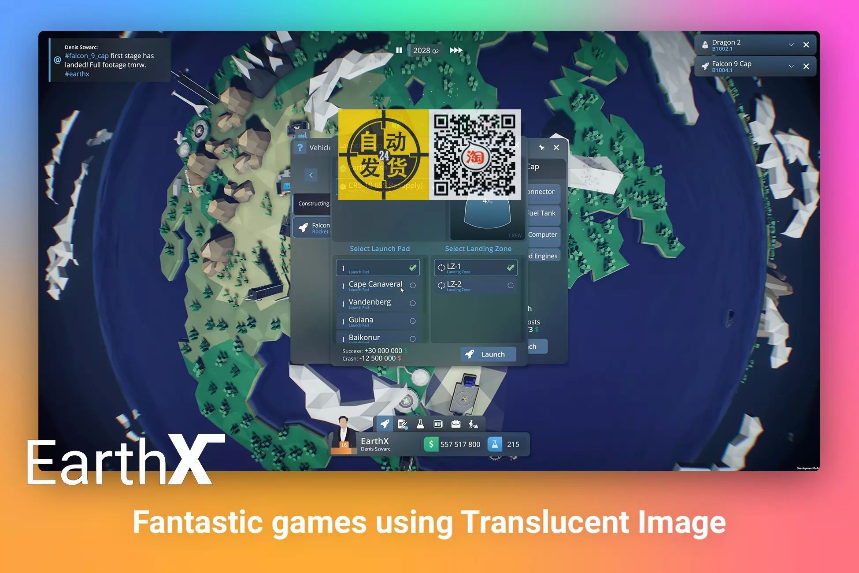Select Vandenberg launch pad radio button
This screenshot has height=573, width=859.
point(413,303)
